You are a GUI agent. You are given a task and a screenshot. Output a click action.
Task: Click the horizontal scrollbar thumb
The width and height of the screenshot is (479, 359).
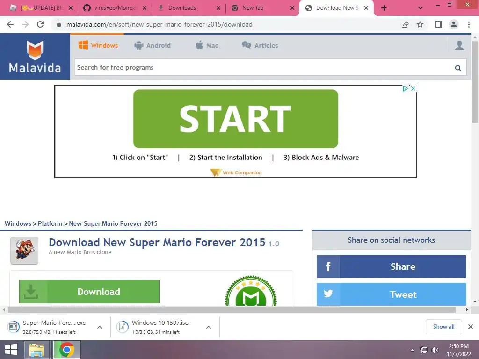click(232, 309)
